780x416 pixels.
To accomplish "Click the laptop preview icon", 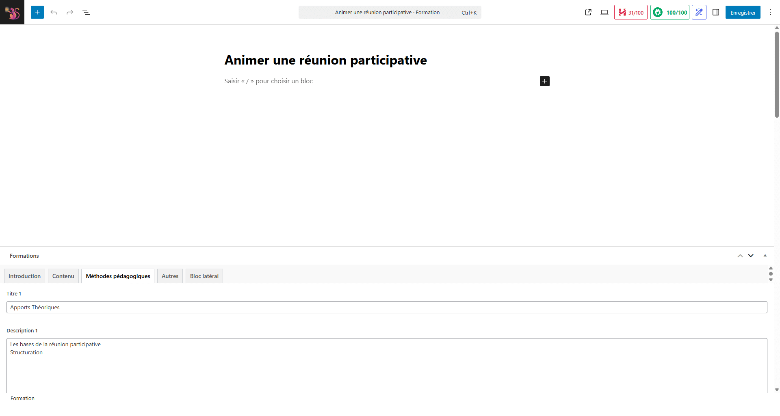I will [x=604, y=12].
